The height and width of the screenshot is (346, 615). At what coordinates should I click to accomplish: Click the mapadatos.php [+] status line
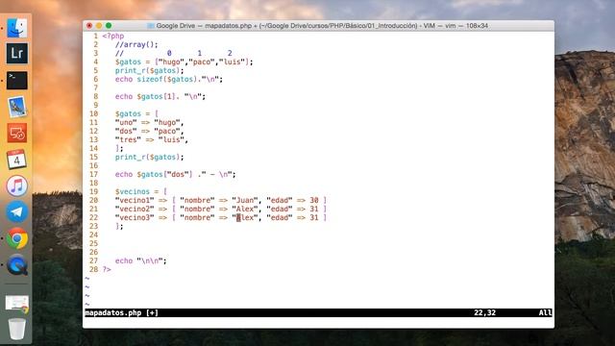(x=122, y=312)
